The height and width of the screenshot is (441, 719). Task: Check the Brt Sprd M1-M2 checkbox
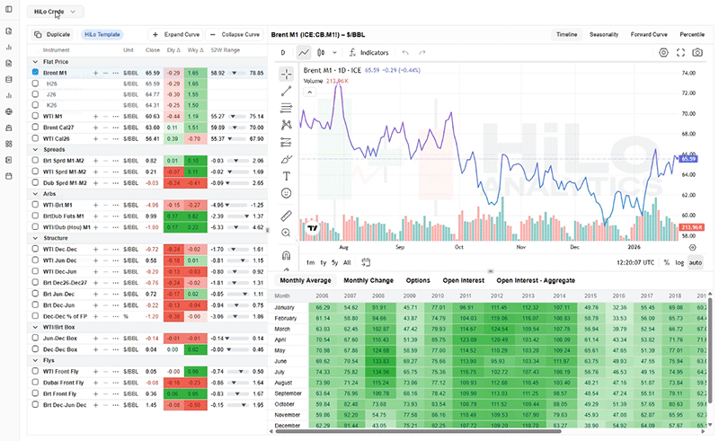35,161
